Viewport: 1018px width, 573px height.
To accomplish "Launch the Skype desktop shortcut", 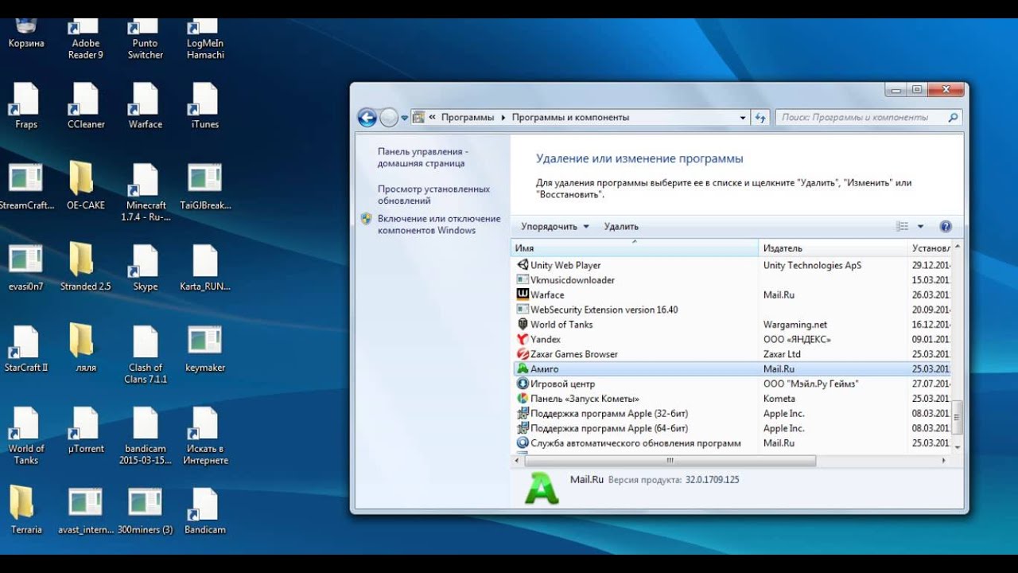I will [145, 268].
